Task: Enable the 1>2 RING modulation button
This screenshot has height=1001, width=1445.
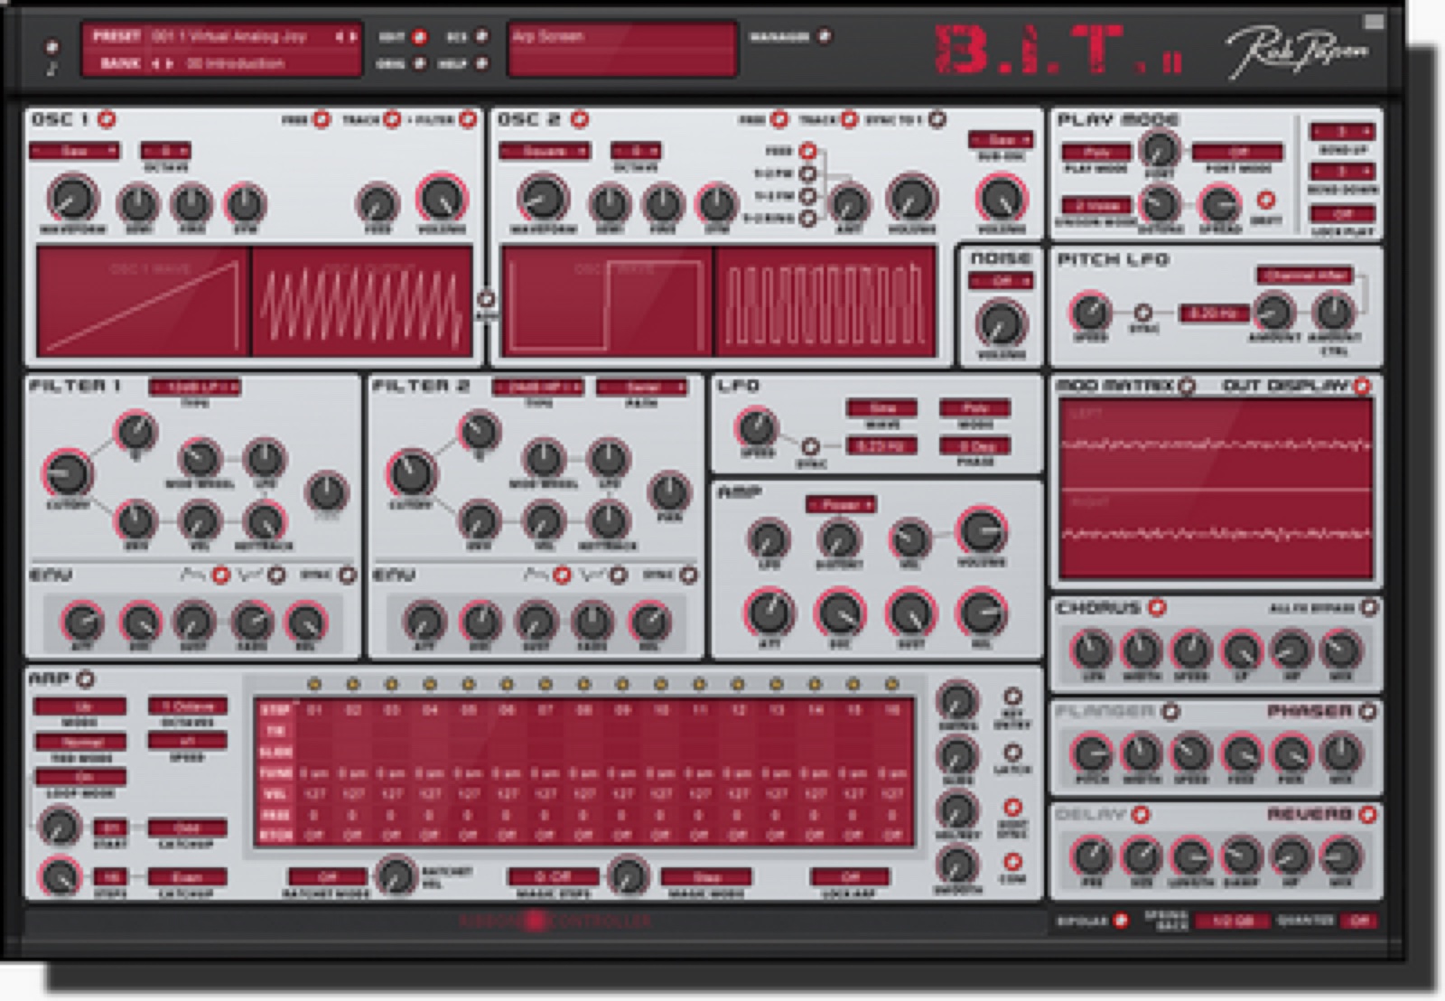Action: [x=807, y=218]
